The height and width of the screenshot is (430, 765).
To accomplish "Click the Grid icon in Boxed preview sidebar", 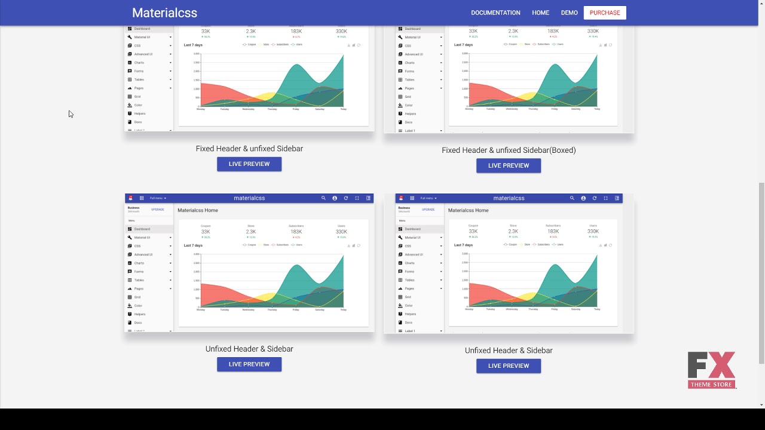I will tap(400, 97).
